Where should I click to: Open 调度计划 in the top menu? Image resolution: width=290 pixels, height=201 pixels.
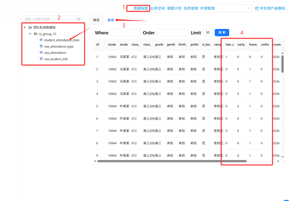pyautogui.click(x=174, y=8)
